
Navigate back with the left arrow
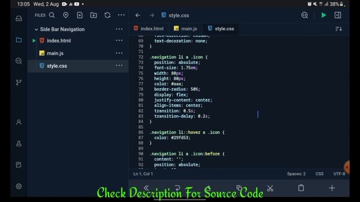[x=137, y=15]
